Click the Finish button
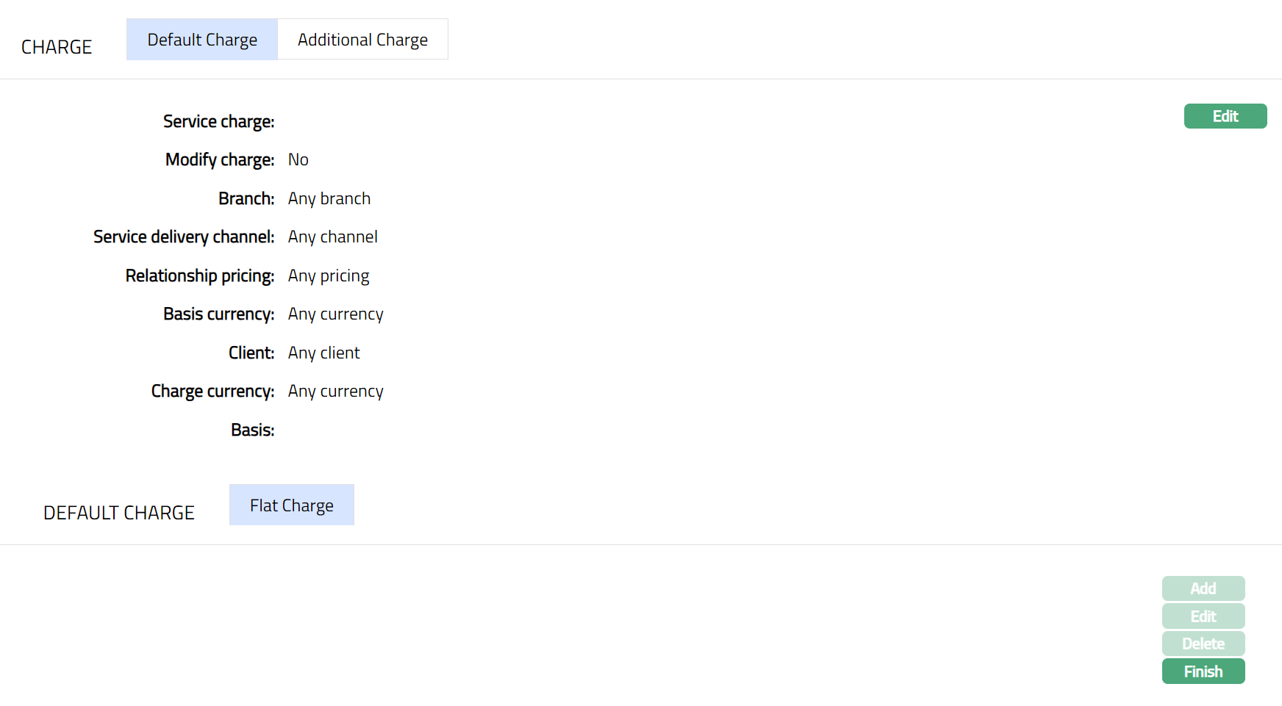 (1203, 671)
